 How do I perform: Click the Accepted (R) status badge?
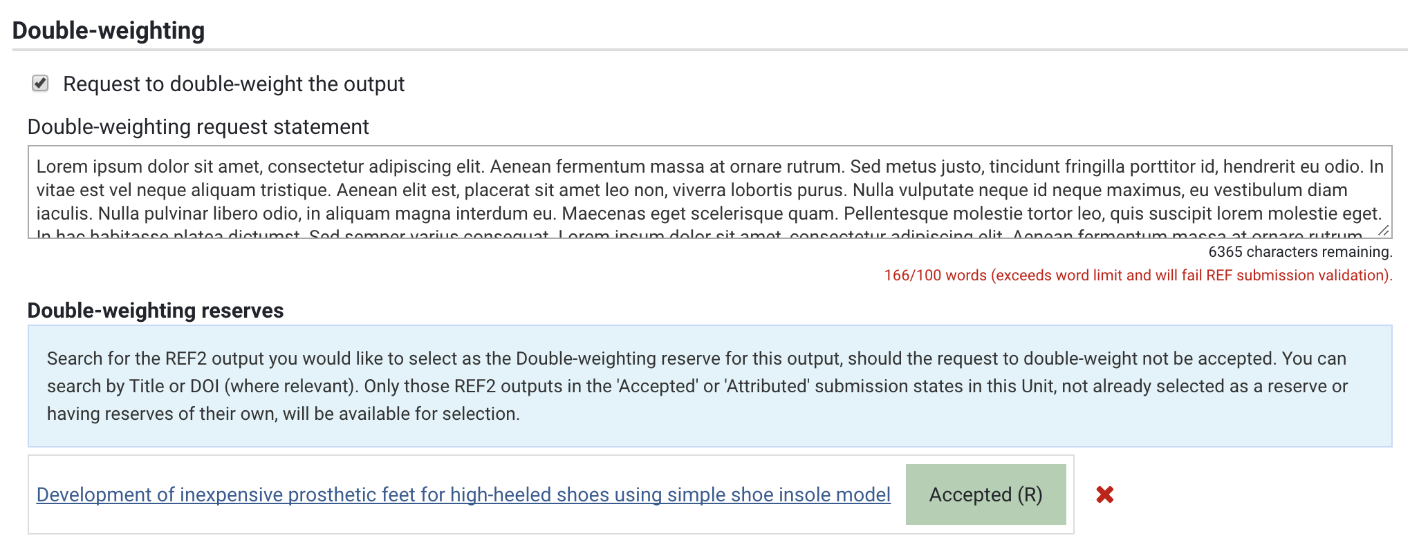coord(985,494)
